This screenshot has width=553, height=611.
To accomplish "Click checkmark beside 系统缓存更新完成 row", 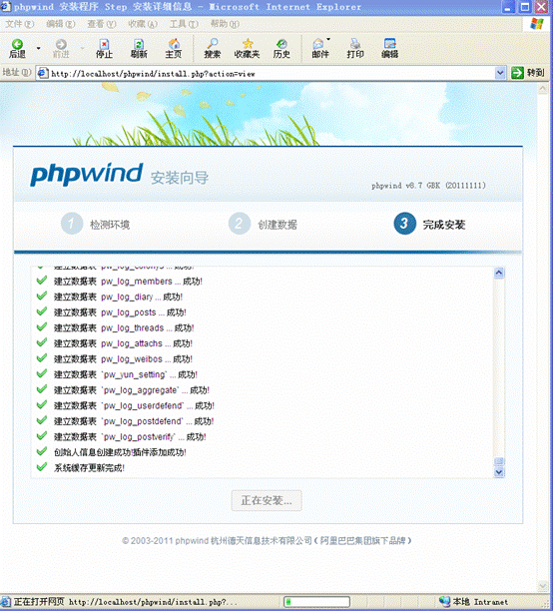I will 41,467.
